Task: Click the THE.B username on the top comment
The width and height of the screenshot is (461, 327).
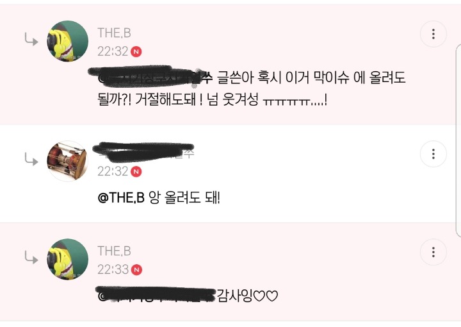Action: [x=114, y=33]
